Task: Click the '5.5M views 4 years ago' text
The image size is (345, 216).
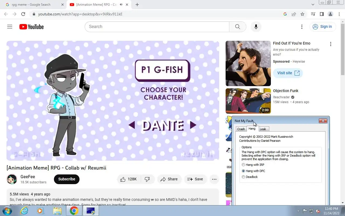Action: pyautogui.click(x=30, y=194)
